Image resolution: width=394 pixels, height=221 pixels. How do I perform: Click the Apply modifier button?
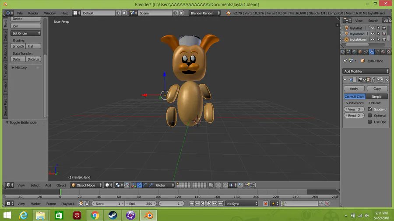(x=354, y=89)
